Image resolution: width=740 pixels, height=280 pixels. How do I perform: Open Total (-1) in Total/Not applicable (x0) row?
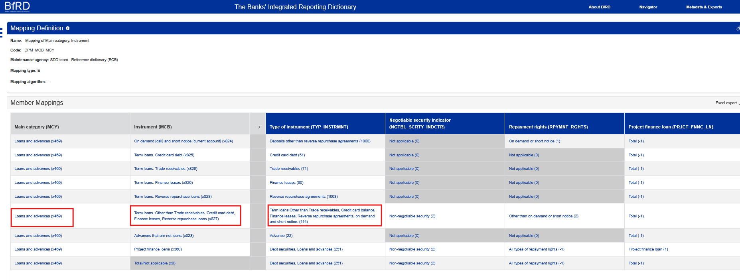(636, 263)
